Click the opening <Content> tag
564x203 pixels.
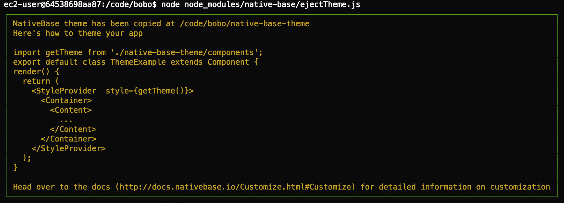point(71,110)
